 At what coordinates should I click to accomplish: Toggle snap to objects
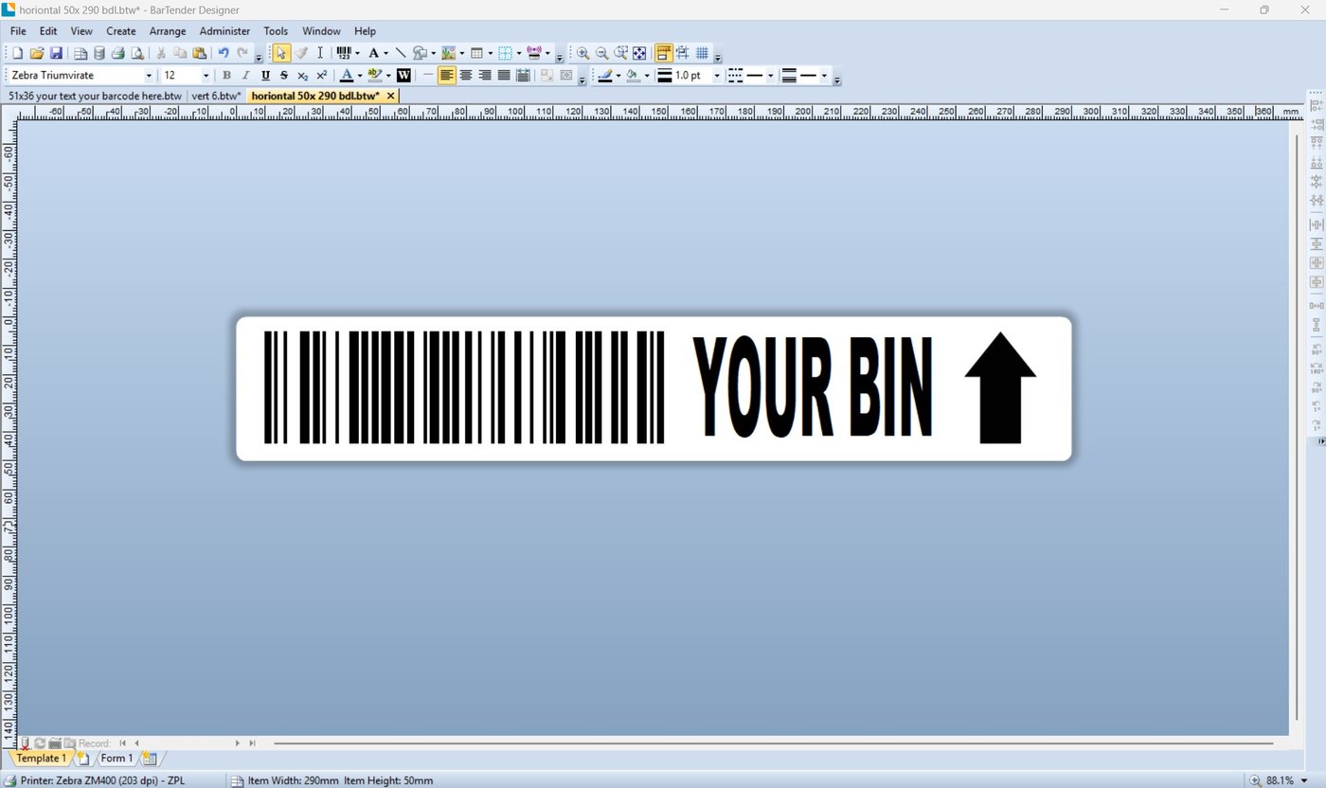(683, 53)
